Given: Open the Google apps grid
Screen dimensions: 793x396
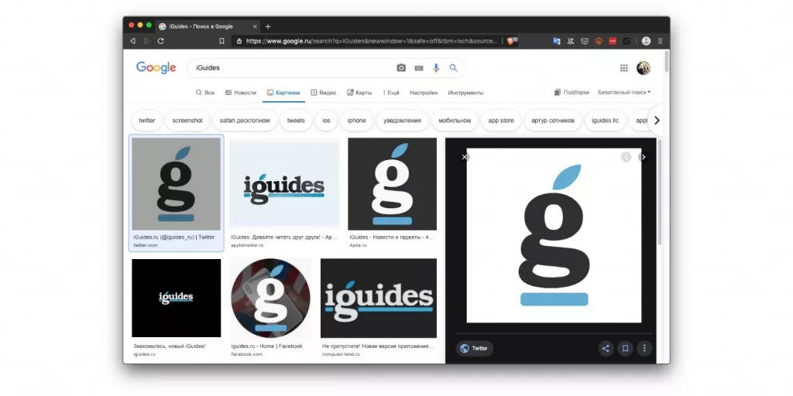Looking at the screenshot, I should point(624,68).
